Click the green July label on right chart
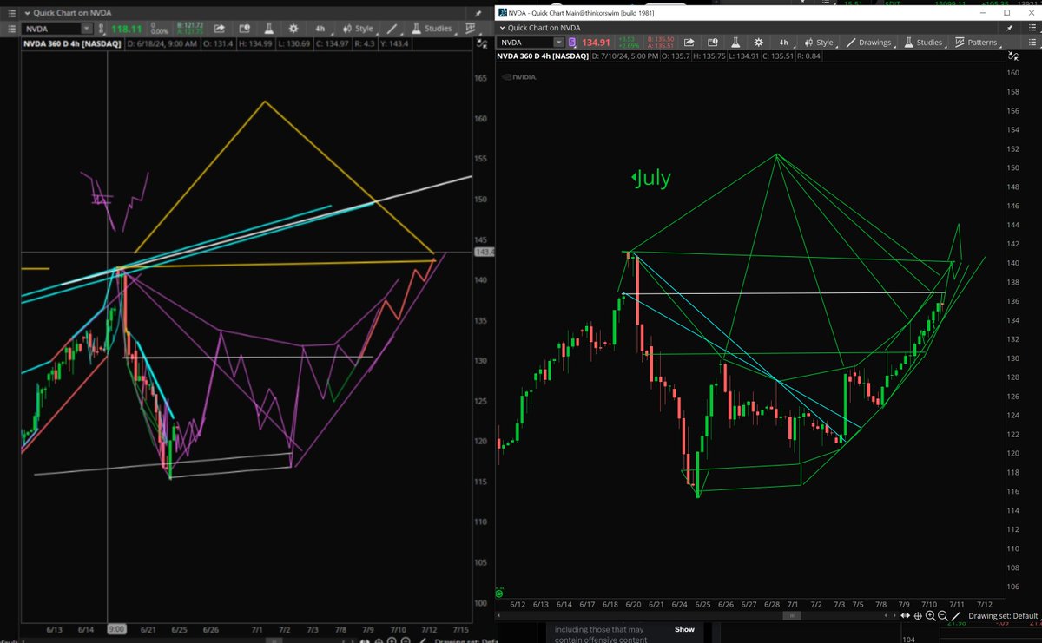The height and width of the screenshot is (643, 1042). coord(650,179)
